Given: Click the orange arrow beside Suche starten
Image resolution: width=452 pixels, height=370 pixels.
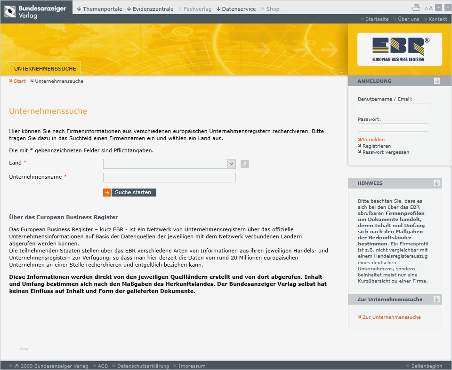Looking at the screenshot, I should pyautogui.click(x=107, y=192).
